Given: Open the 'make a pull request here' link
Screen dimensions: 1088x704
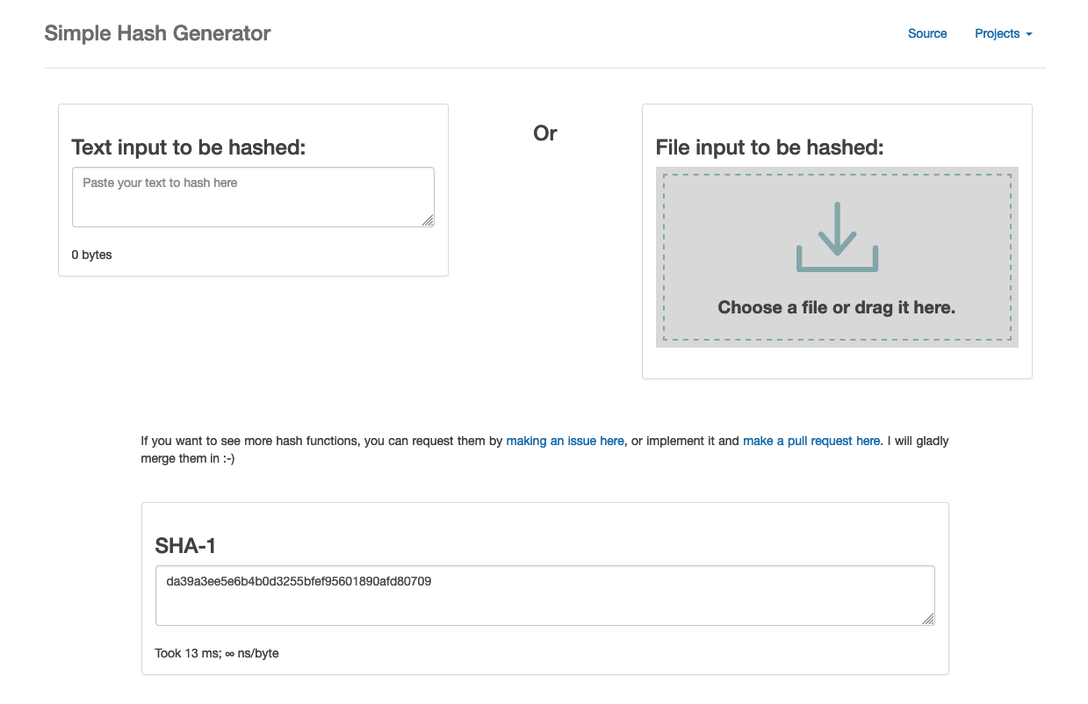Looking at the screenshot, I should [x=811, y=441].
